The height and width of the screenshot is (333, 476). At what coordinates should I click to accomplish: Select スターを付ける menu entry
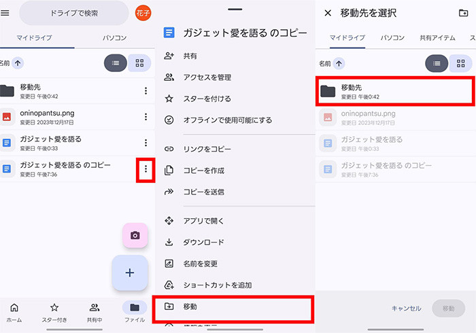pos(235,99)
